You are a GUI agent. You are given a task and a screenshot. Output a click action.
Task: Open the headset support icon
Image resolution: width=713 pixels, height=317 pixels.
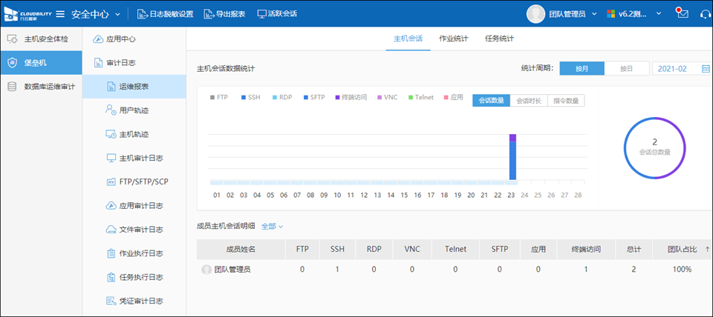click(705, 14)
